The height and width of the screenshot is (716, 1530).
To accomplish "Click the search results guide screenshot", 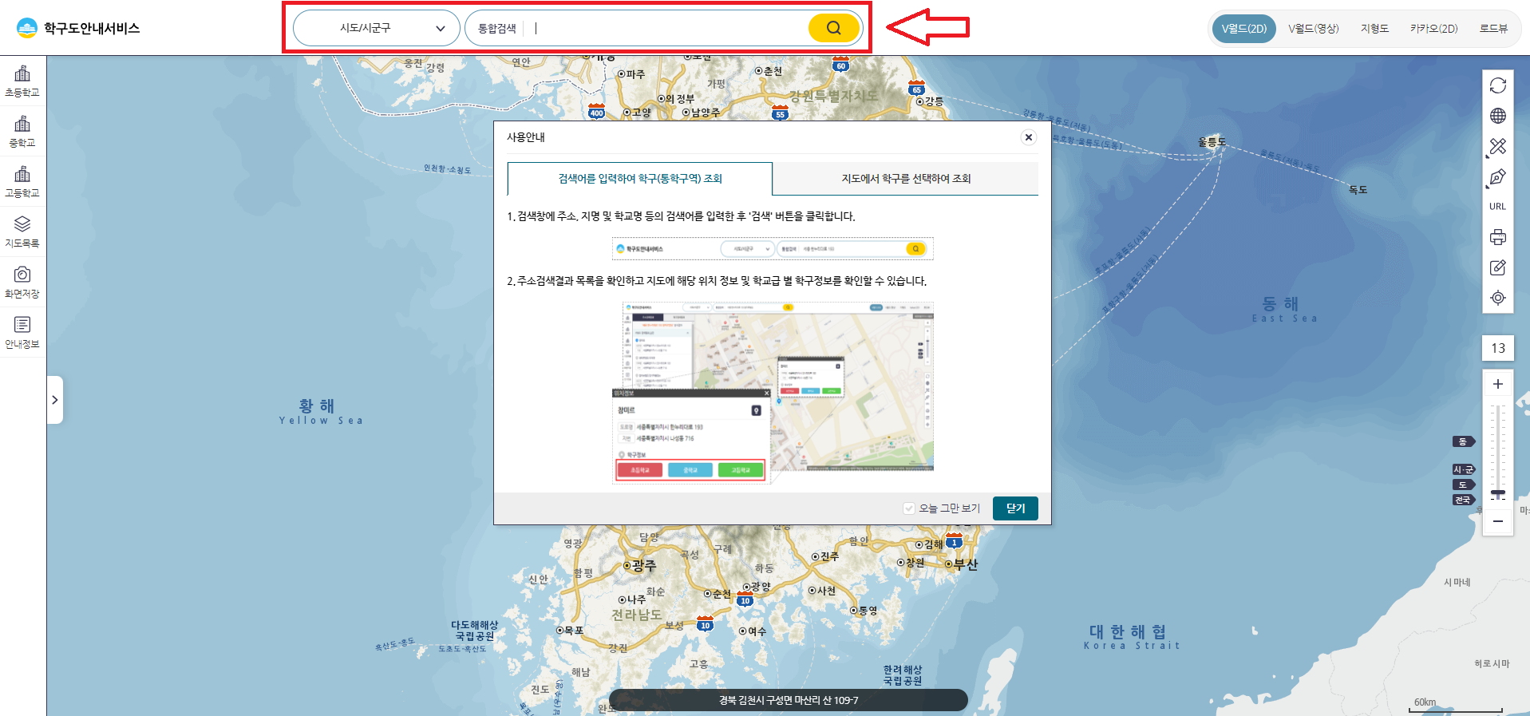I will click(x=773, y=393).
